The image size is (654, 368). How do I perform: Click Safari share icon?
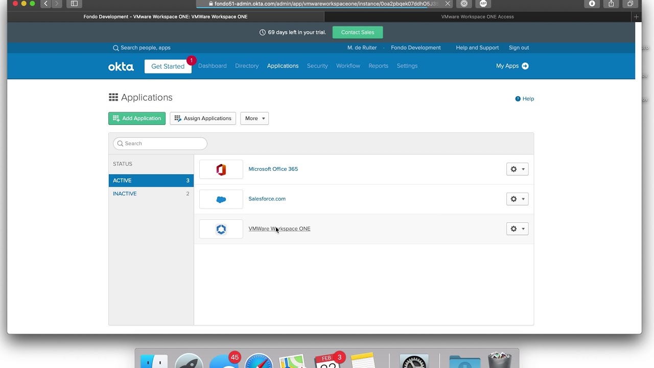point(611,4)
